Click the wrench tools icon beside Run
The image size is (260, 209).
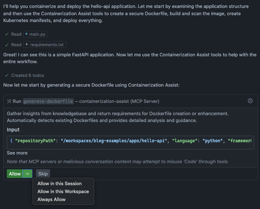click(x=9, y=101)
